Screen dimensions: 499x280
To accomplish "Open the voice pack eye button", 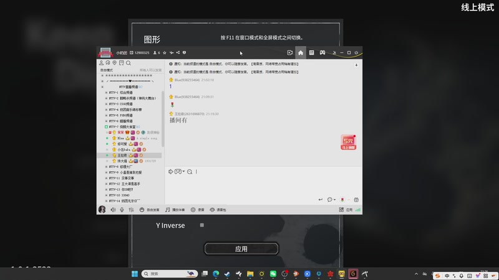I will coord(218,210).
